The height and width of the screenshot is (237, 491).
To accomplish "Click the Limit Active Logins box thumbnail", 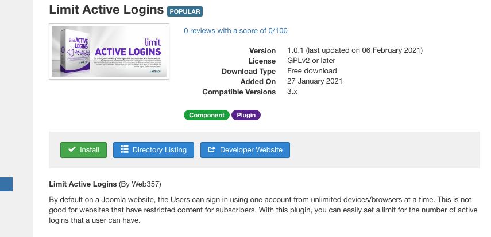I will tap(109, 52).
